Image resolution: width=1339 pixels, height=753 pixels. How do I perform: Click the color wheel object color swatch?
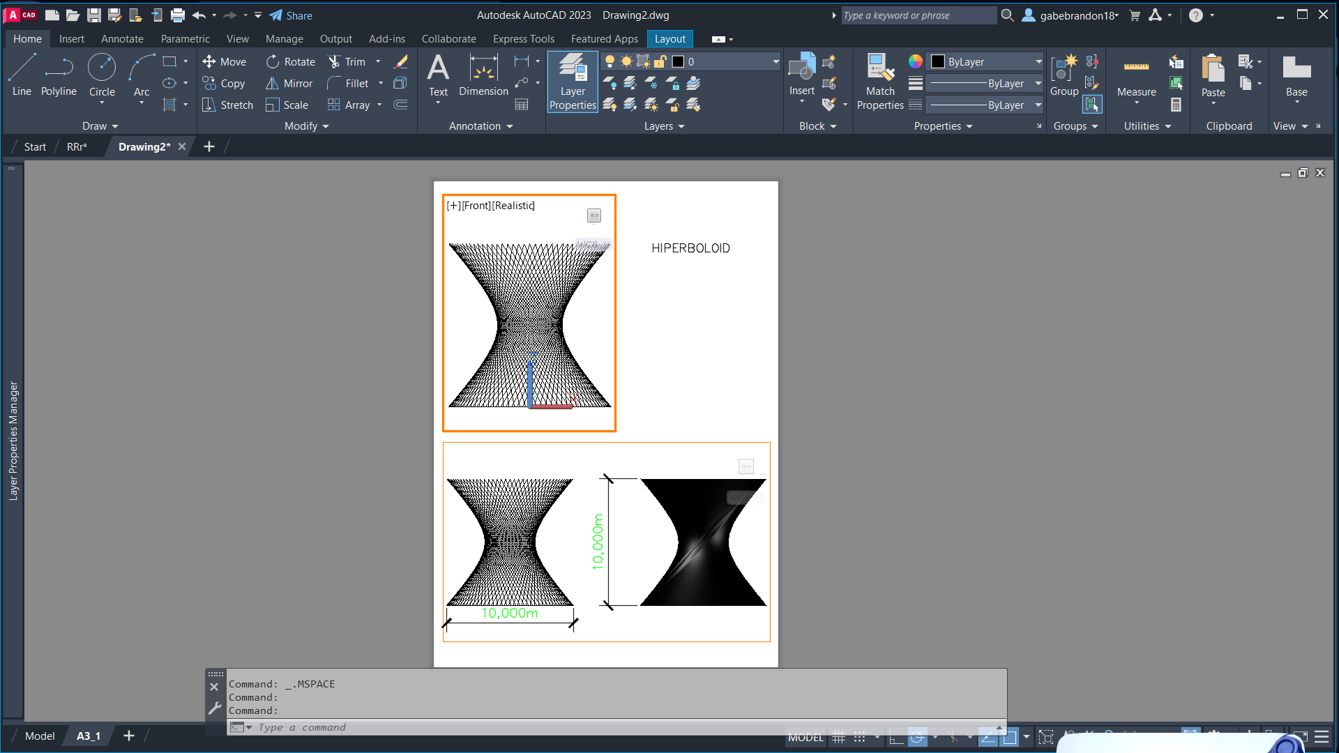coord(915,62)
